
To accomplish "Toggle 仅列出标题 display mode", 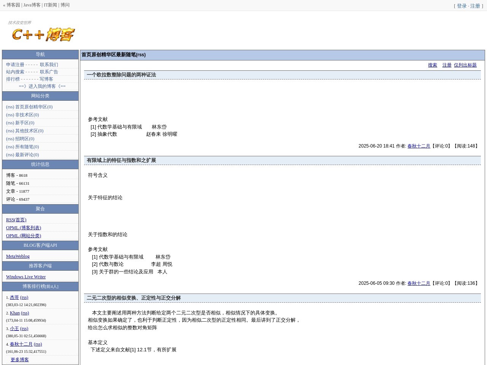I will pyautogui.click(x=465, y=65).
